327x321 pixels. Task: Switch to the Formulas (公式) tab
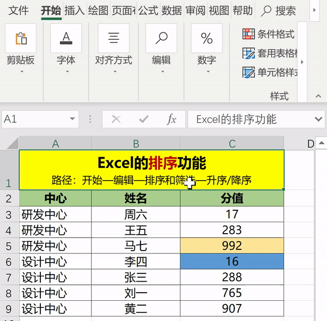(148, 10)
